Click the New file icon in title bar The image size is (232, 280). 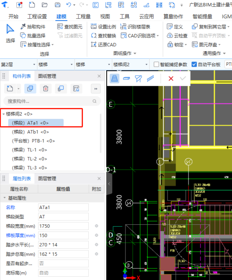[x=32, y=5]
